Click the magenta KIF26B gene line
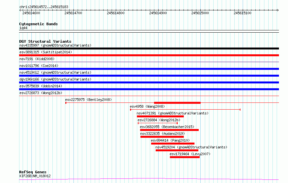 coord(149,179)
